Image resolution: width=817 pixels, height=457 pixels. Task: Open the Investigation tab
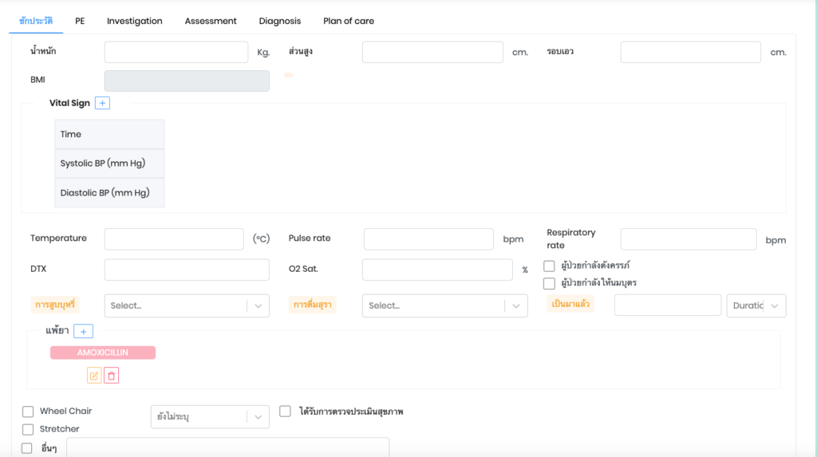[134, 21]
